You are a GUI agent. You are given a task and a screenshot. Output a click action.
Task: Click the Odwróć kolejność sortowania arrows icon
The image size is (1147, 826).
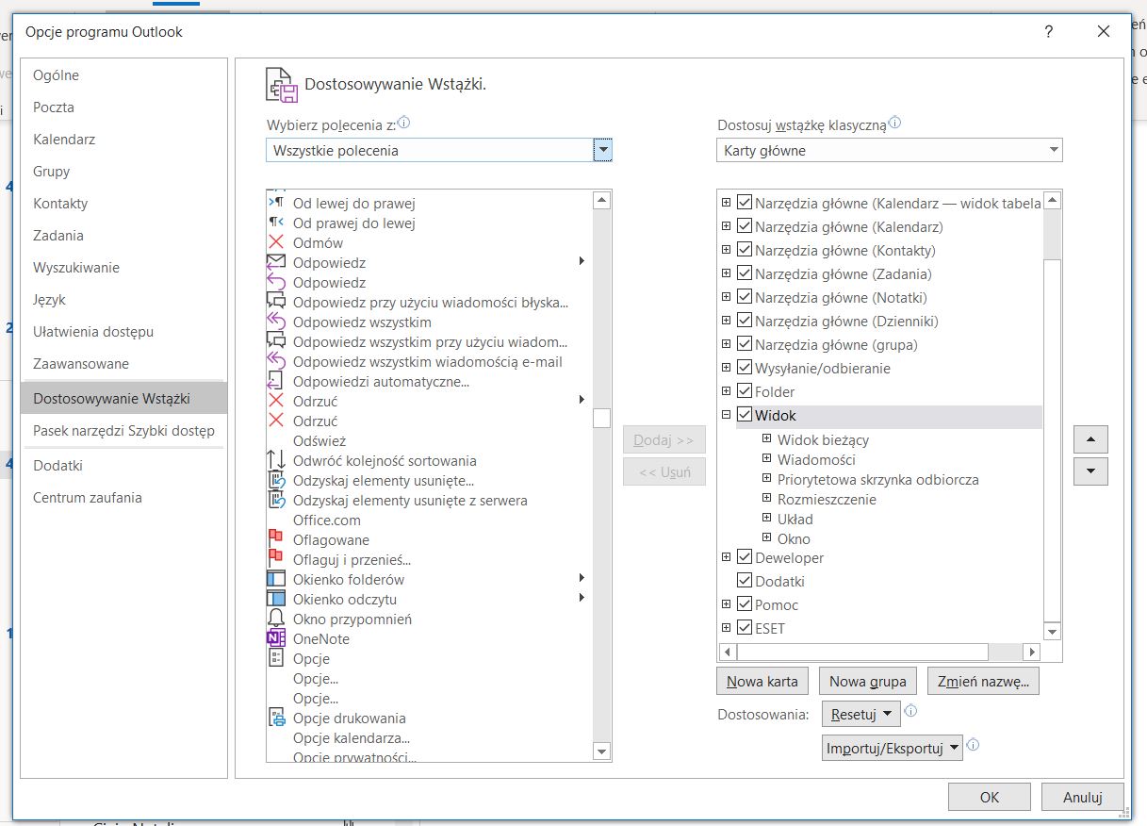tap(276, 460)
